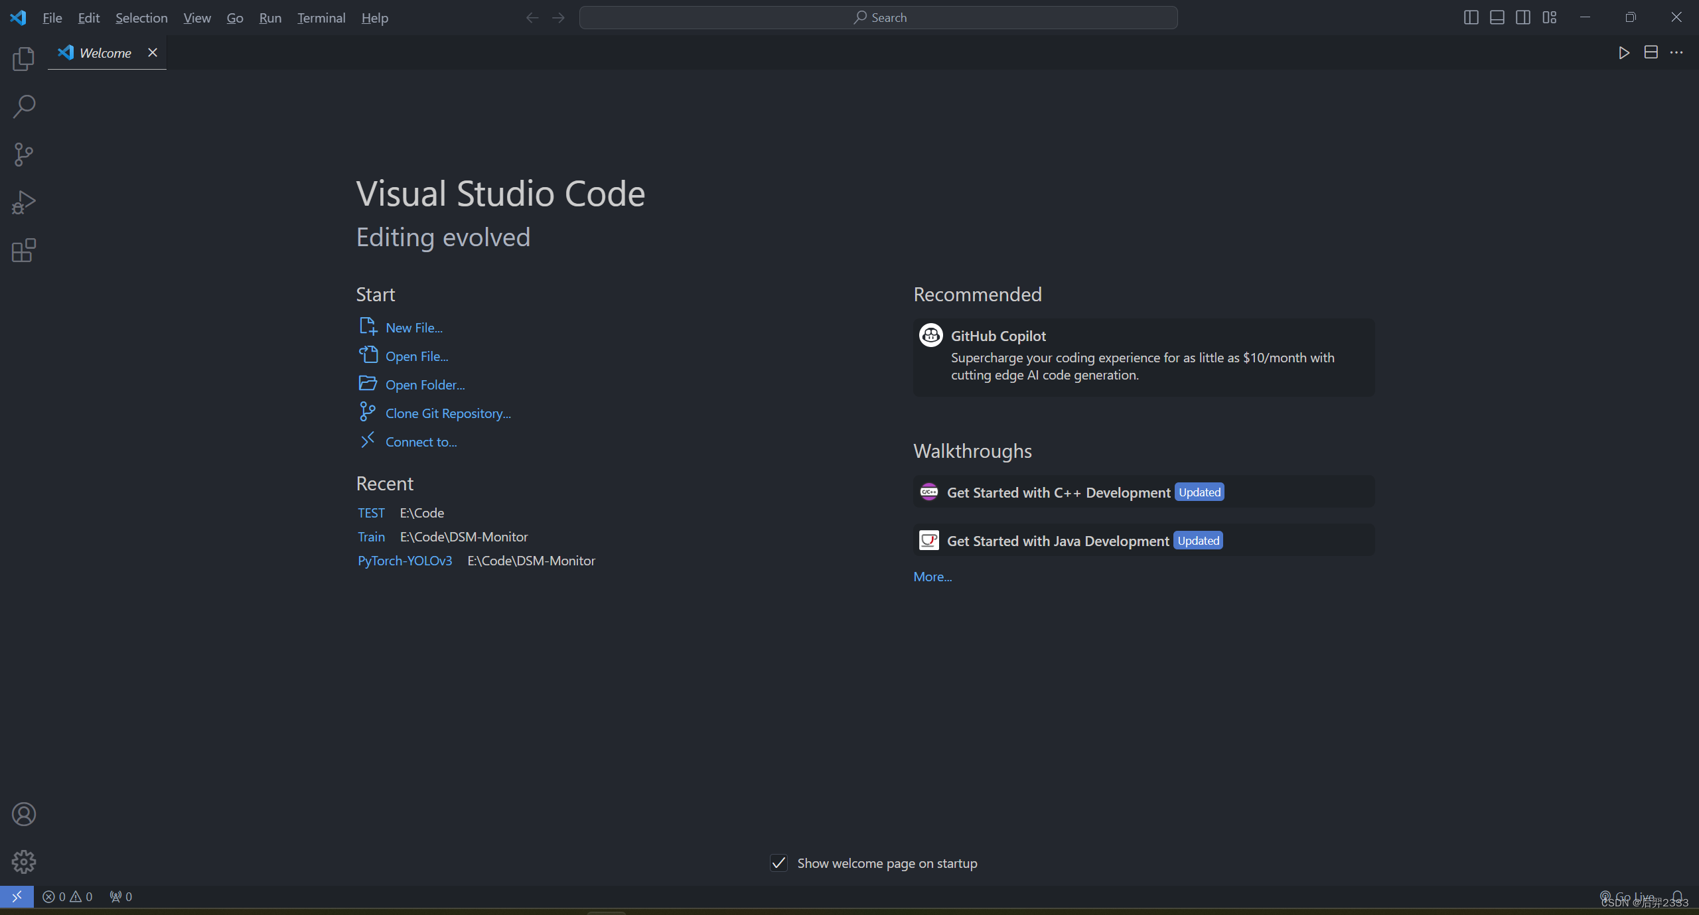Viewport: 1699px width, 915px height.
Task: Open recent folder Train
Action: click(x=371, y=537)
